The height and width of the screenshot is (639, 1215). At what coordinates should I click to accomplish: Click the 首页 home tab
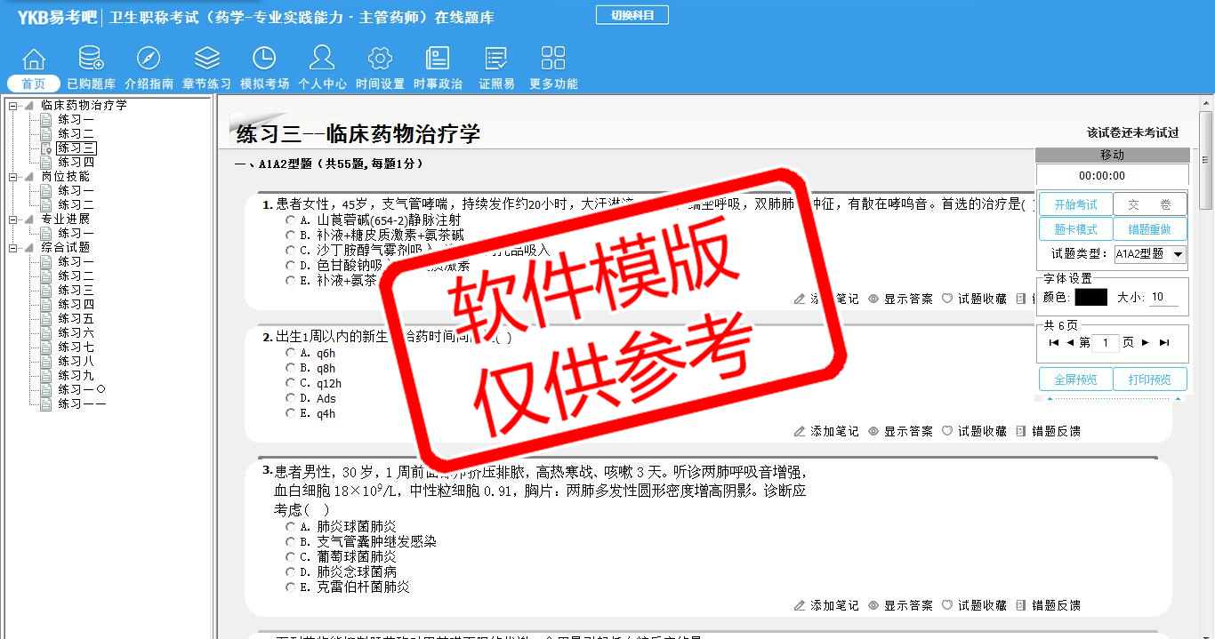34,84
